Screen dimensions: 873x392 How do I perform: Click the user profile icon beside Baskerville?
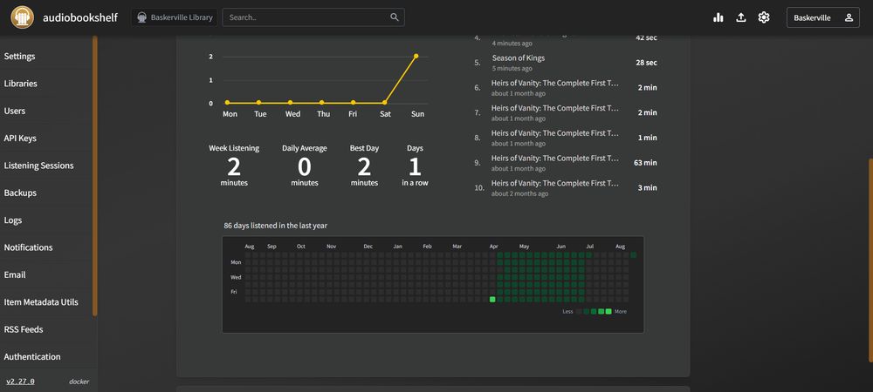coord(849,17)
